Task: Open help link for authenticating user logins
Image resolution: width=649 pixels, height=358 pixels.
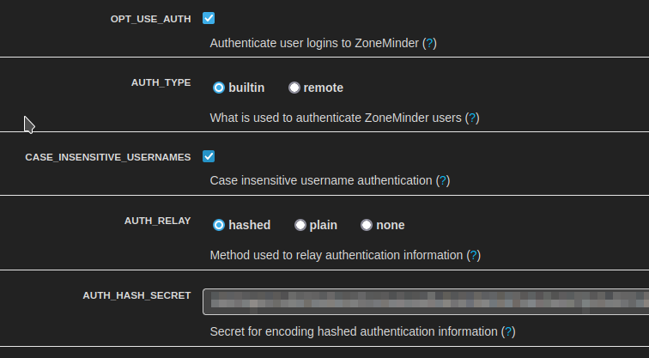Action: (429, 43)
